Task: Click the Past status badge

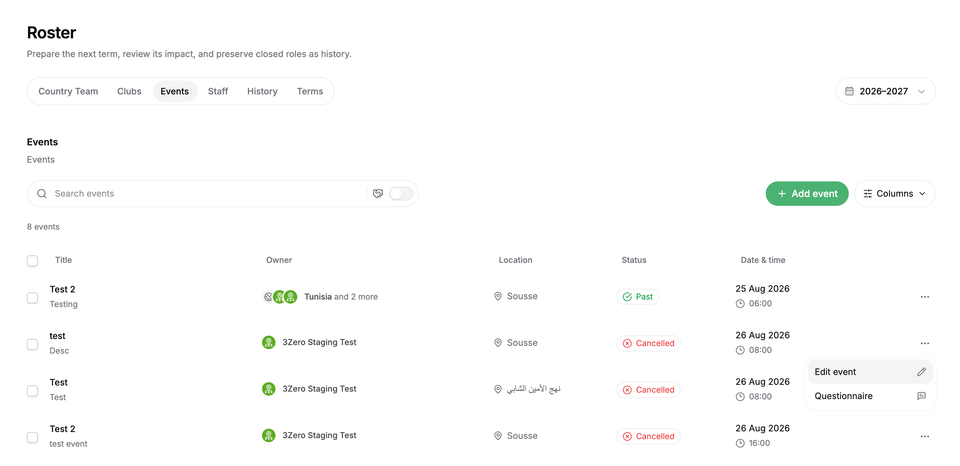Action: (637, 297)
